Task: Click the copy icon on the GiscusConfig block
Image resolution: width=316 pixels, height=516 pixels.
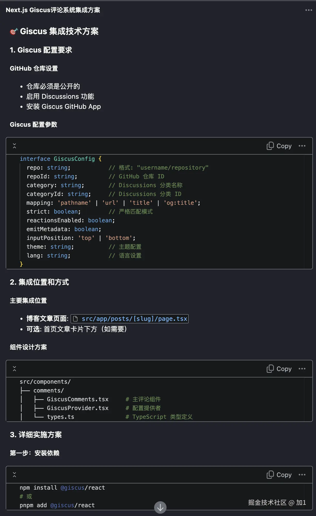Action: tap(270, 146)
